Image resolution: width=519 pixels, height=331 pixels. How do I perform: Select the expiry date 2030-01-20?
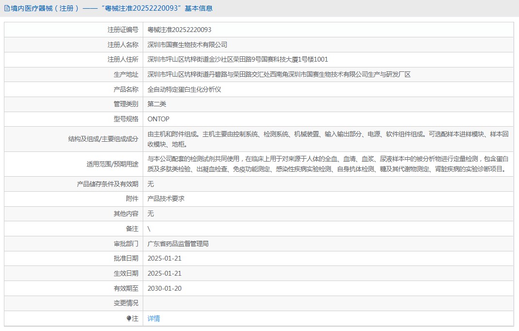164,288
